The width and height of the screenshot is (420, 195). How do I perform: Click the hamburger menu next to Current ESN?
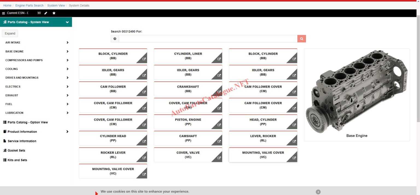4,13
